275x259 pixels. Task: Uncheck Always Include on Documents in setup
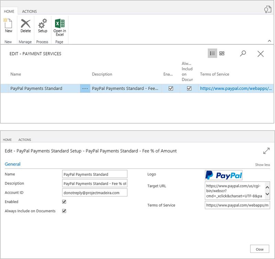pos(64,211)
